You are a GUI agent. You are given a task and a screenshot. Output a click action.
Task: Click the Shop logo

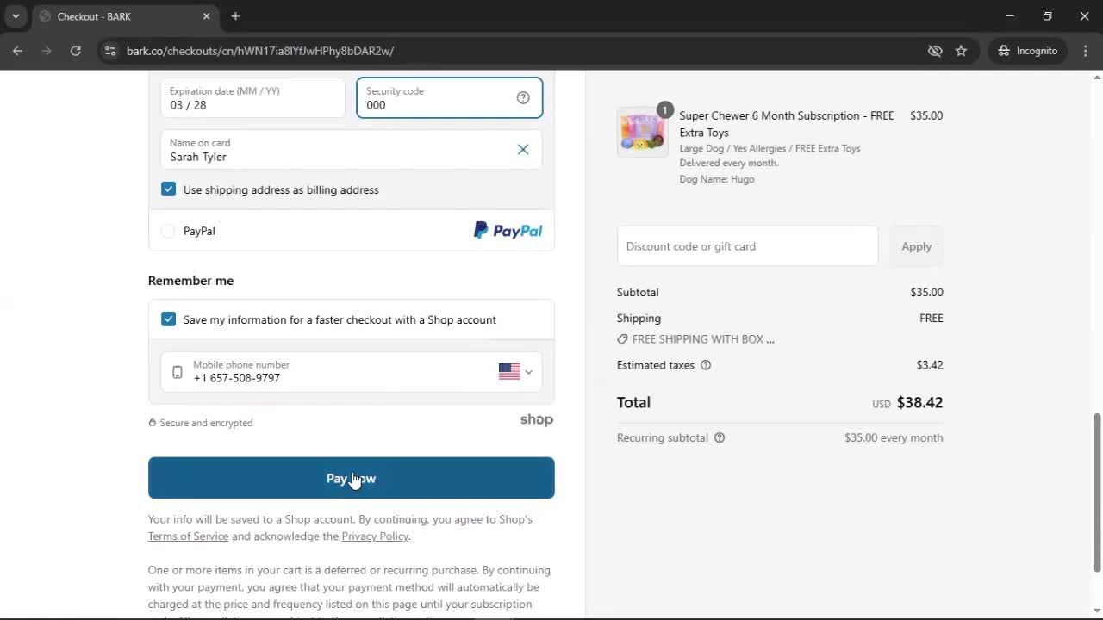[536, 419]
